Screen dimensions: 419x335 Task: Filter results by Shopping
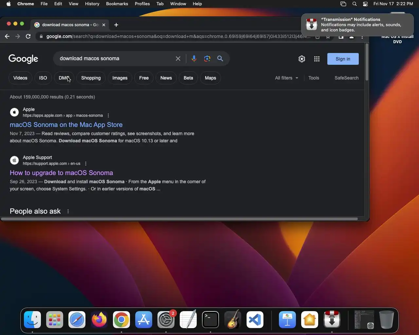click(91, 78)
